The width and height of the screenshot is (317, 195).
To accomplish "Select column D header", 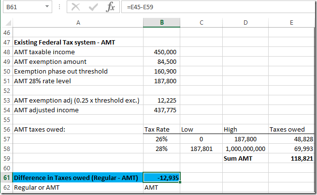I will pos(245,22).
